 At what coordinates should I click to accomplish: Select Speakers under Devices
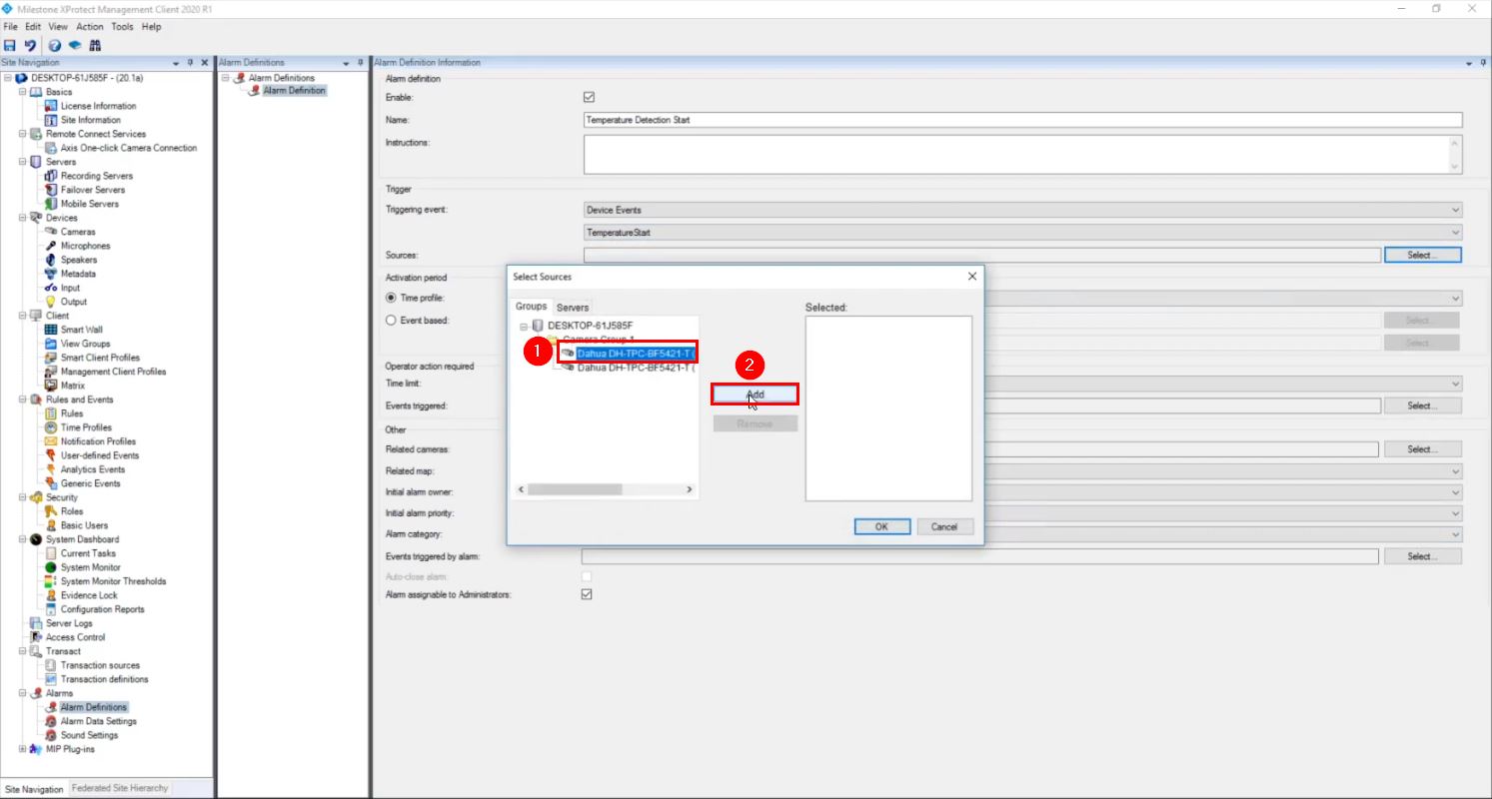79,260
